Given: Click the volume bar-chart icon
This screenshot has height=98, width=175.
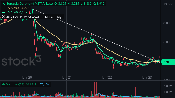Looking at the screenshot, I should (3, 84).
